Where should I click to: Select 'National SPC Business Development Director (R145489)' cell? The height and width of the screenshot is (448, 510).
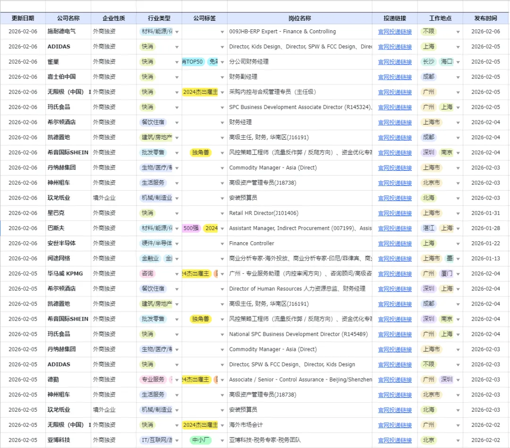299,334
